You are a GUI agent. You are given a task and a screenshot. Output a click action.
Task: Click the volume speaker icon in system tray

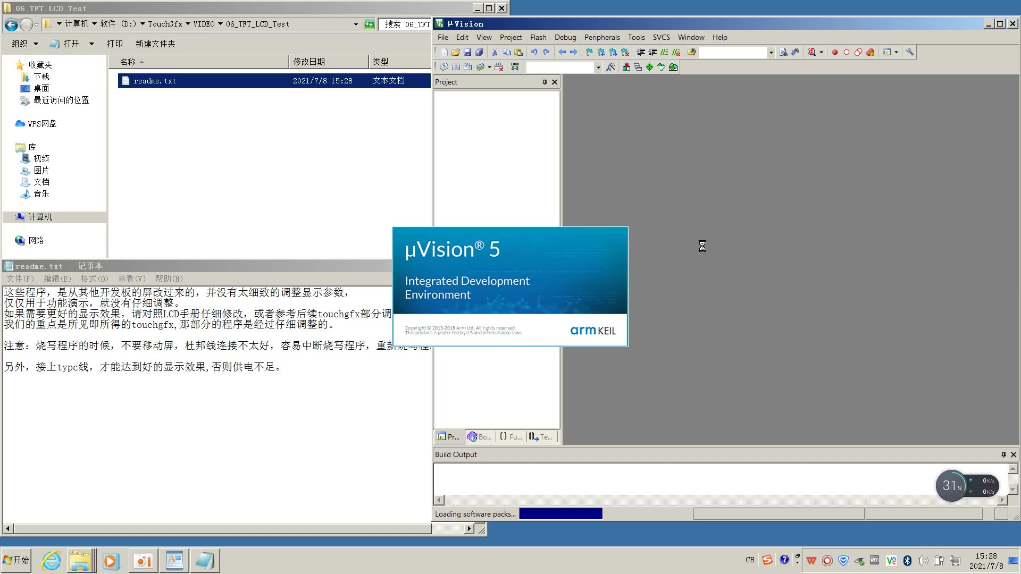click(x=923, y=560)
